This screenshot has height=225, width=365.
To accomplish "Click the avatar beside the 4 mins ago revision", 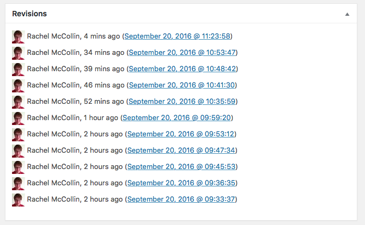I will click(x=18, y=36).
